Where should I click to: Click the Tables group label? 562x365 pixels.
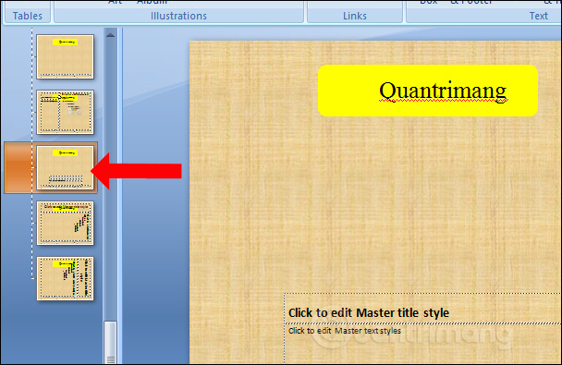(28, 16)
